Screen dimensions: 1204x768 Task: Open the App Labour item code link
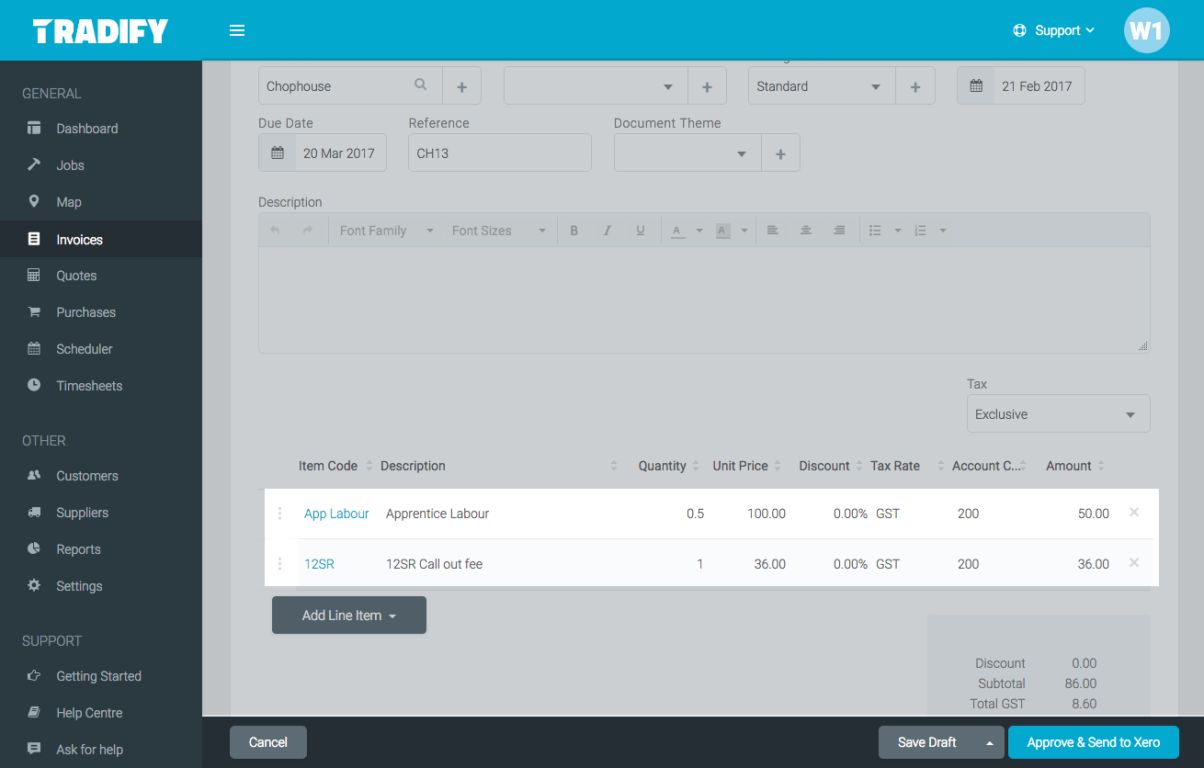pos(336,514)
